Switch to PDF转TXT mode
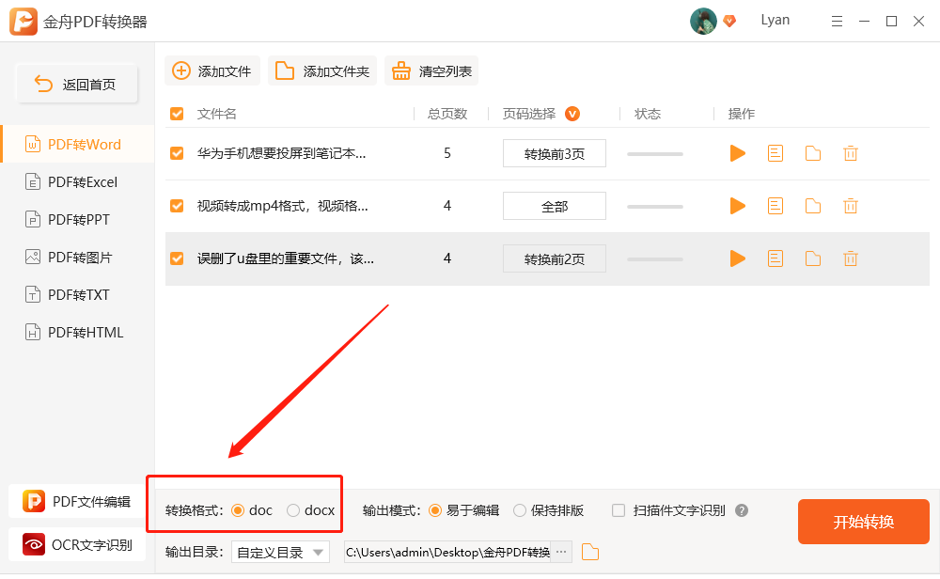Image resolution: width=940 pixels, height=579 pixels. (78, 295)
